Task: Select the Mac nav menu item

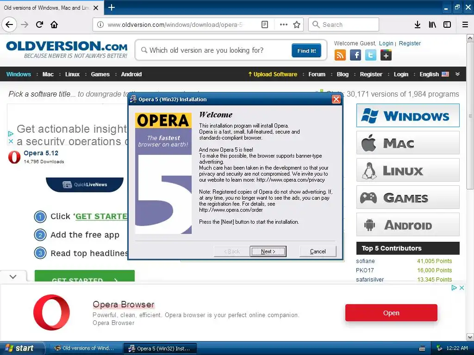Action: coord(48,74)
